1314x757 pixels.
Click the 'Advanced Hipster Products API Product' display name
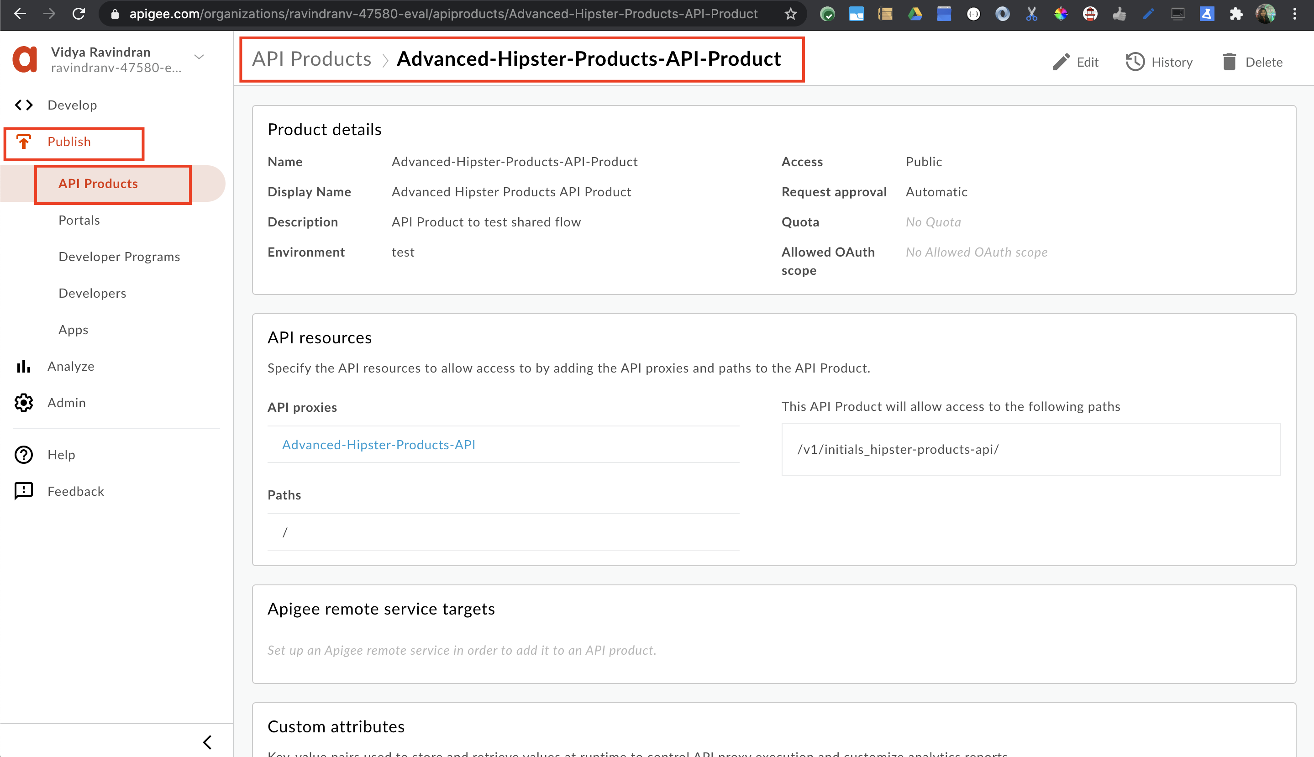511,192
